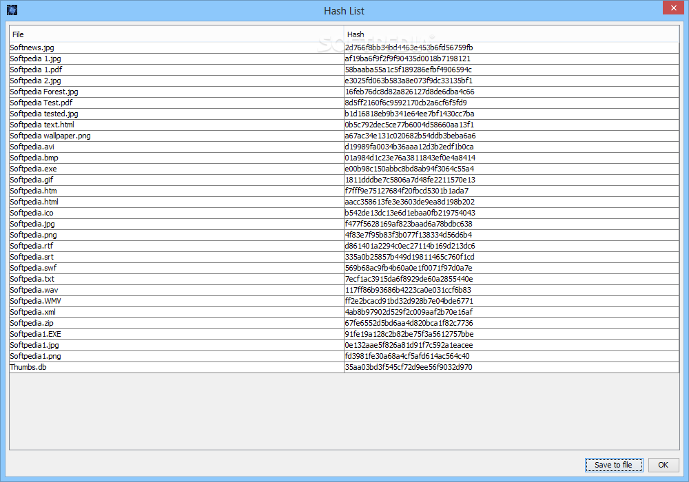Select Softpedia.rtf file name

click(32, 246)
